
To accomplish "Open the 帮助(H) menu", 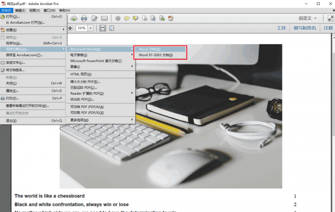I will pos(65,10).
